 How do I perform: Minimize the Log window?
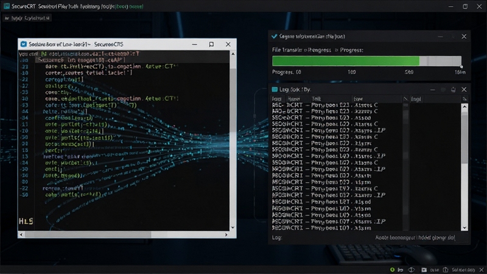coord(432,90)
